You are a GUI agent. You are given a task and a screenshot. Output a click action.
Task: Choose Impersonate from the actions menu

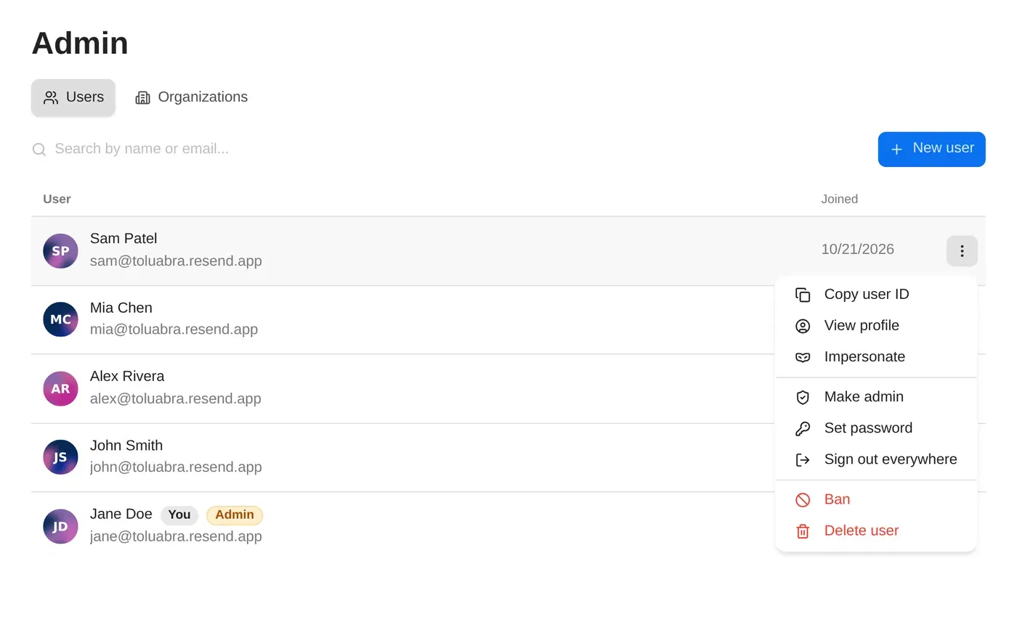876,357
